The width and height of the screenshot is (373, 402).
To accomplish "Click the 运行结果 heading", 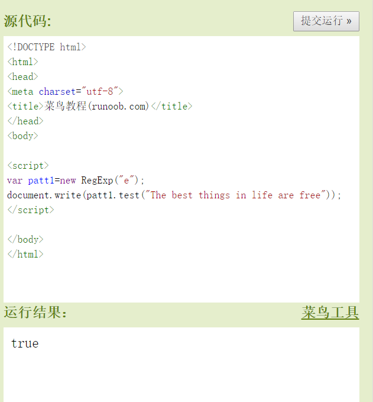I will (x=35, y=313).
